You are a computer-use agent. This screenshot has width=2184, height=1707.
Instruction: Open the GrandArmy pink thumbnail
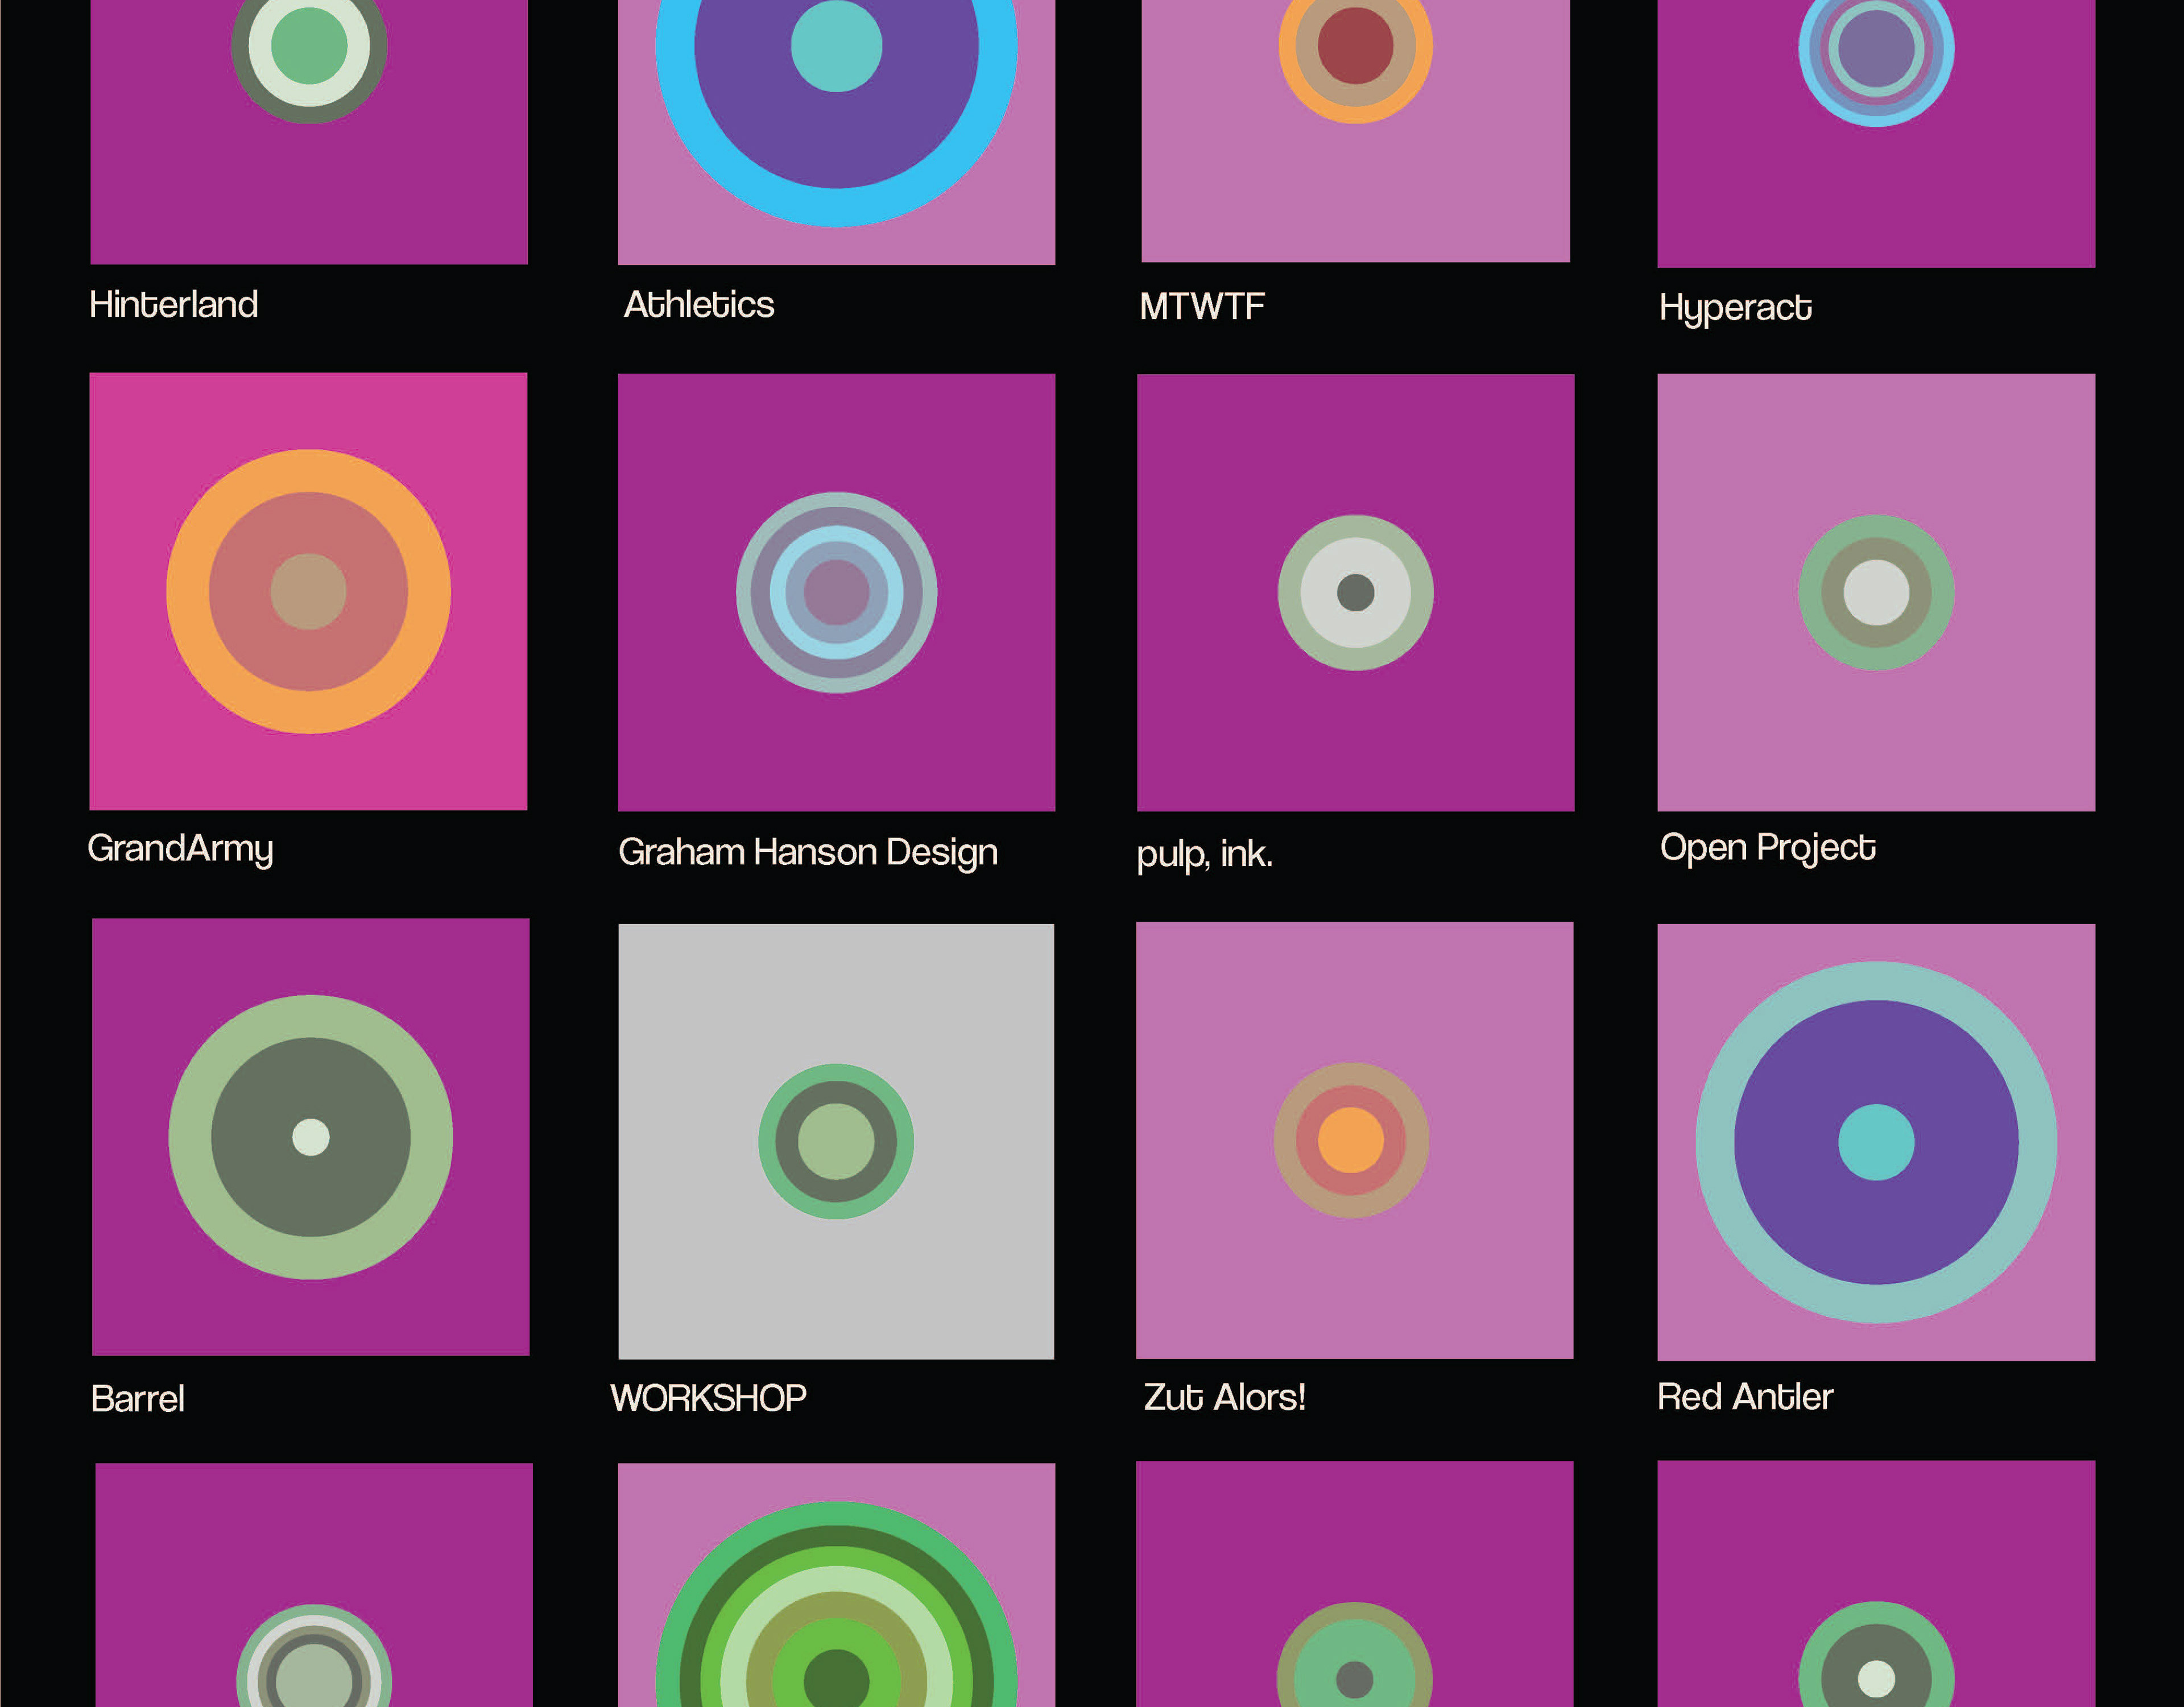308,591
